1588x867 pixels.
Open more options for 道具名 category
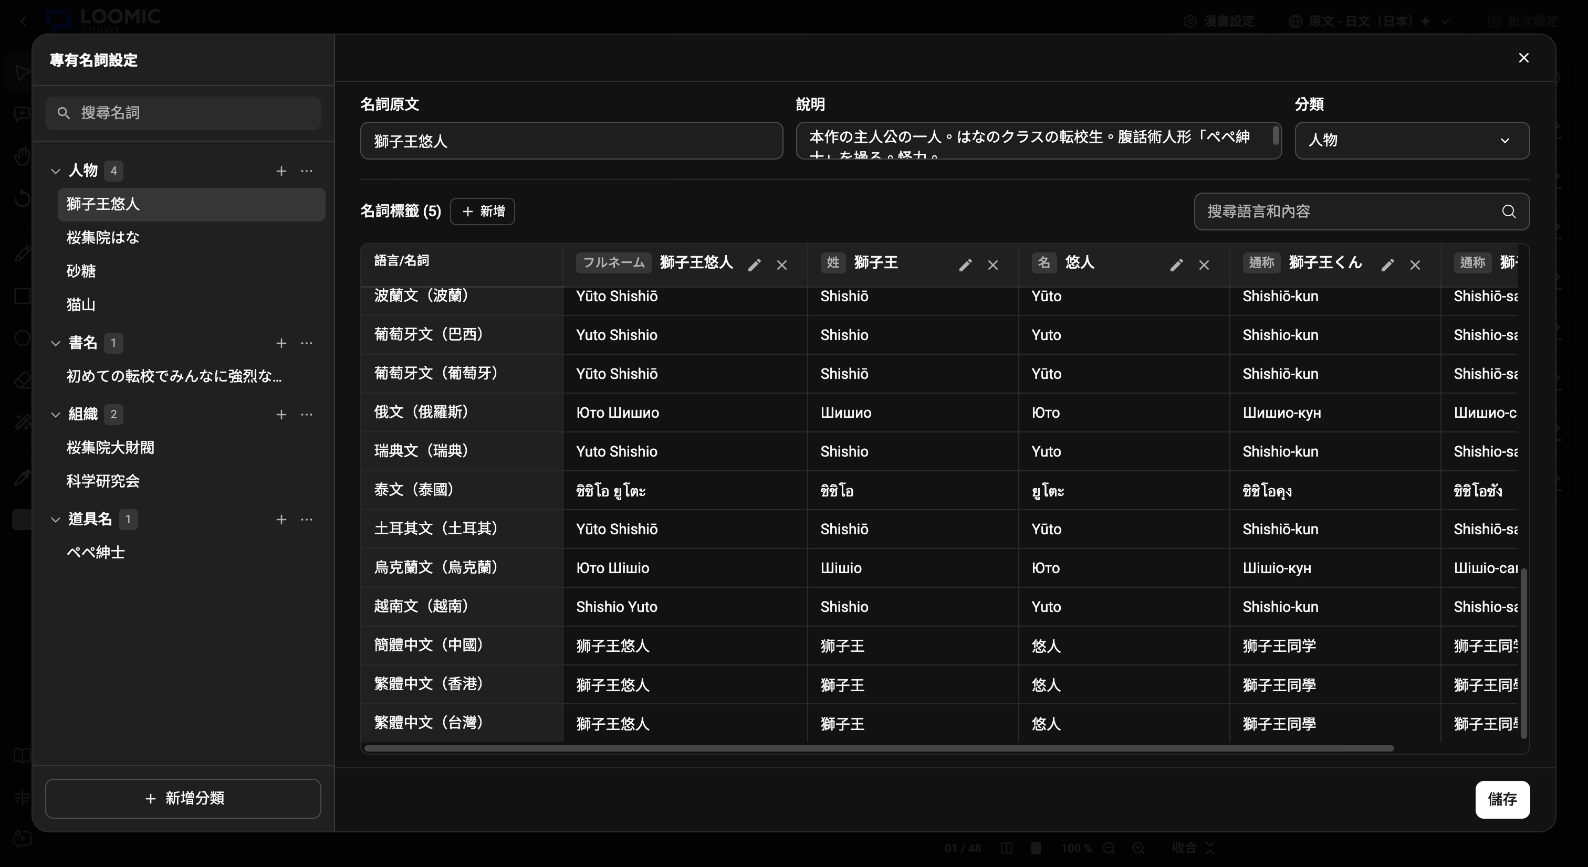(x=306, y=520)
